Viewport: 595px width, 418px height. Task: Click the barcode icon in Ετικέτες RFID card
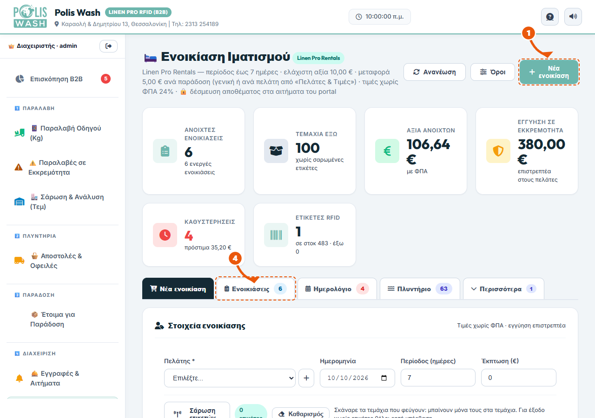276,235
